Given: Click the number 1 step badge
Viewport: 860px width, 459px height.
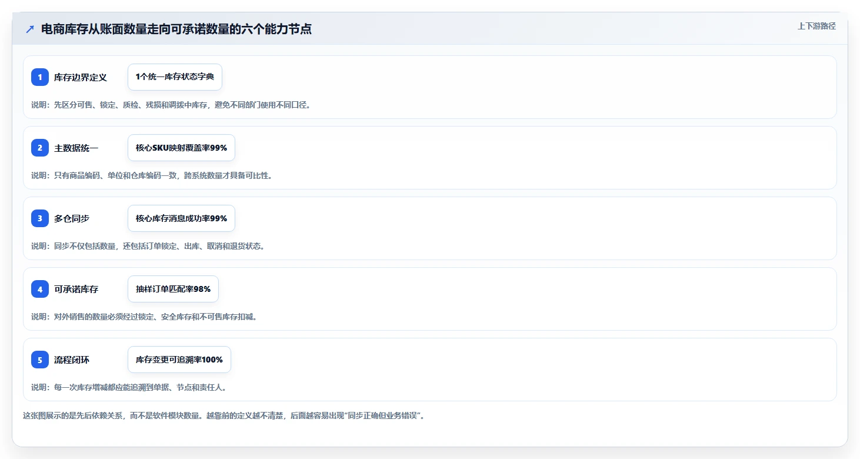Looking at the screenshot, I should (x=40, y=77).
